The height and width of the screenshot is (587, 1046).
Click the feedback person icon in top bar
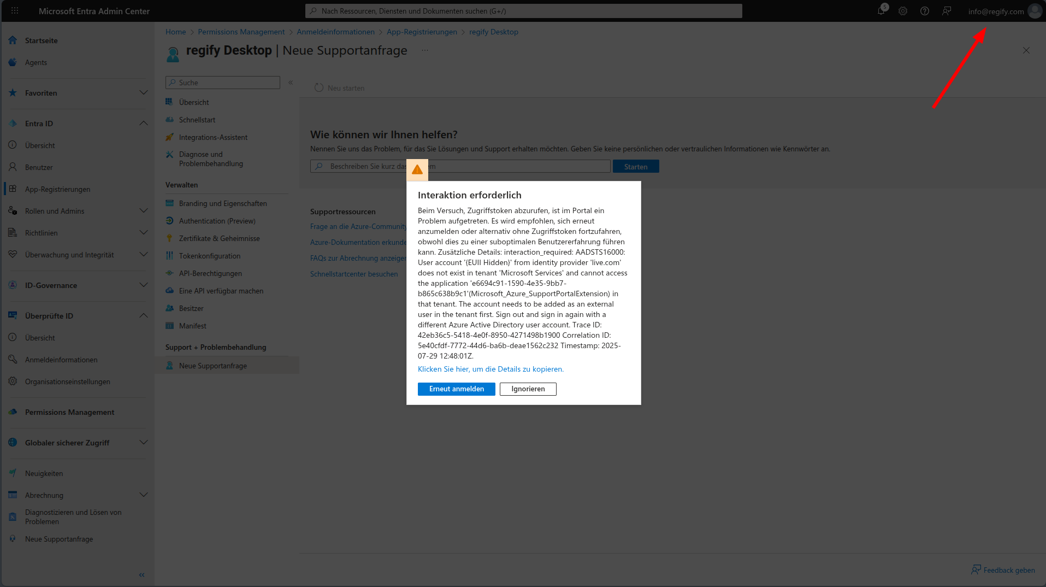coord(947,11)
